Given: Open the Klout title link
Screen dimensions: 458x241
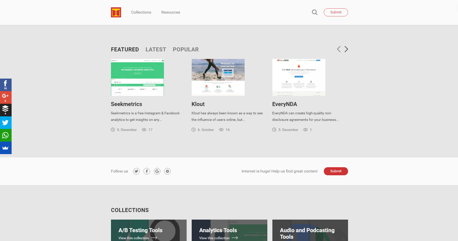Looking at the screenshot, I should pyautogui.click(x=198, y=104).
